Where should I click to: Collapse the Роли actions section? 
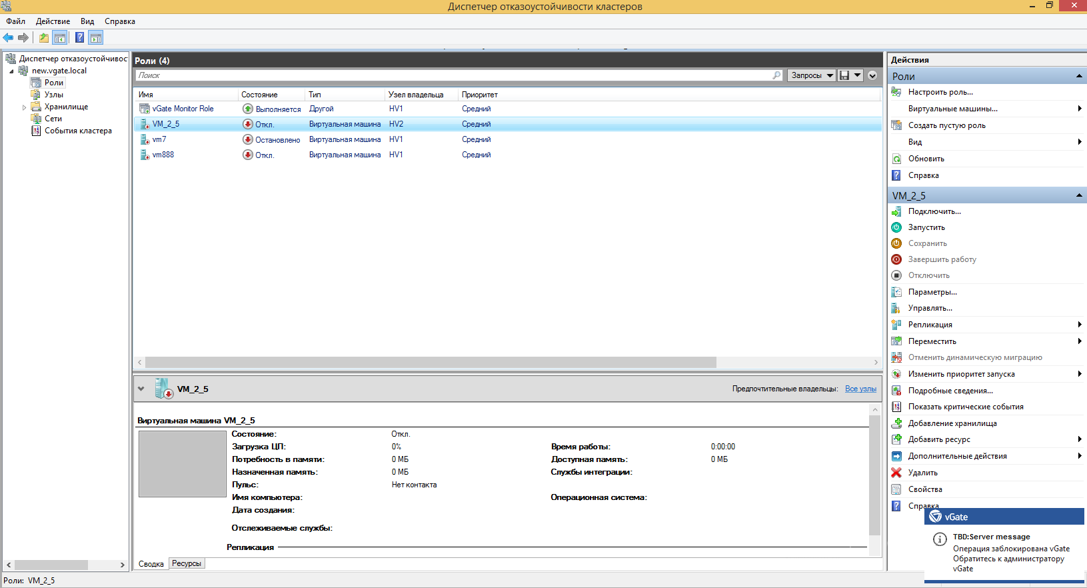[x=1079, y=77]
